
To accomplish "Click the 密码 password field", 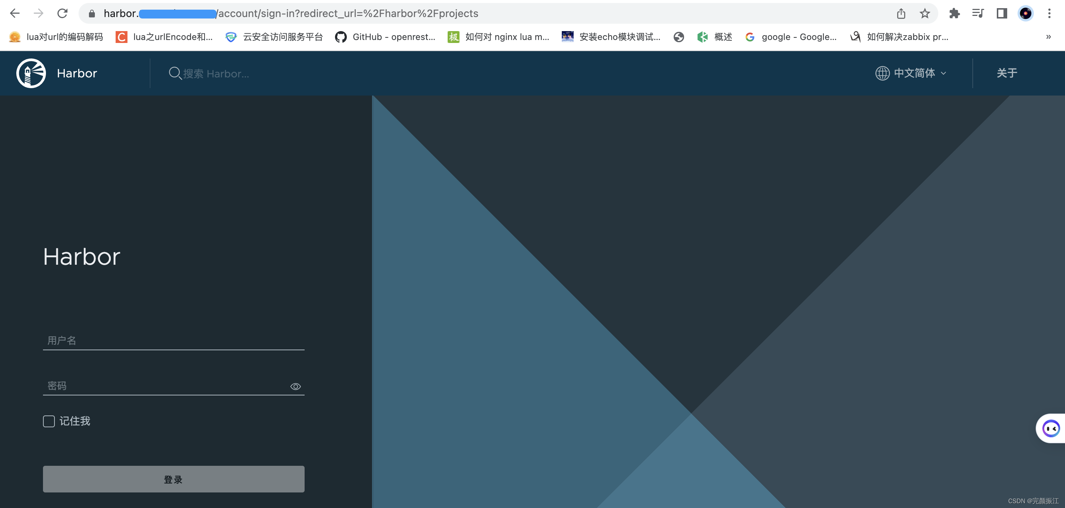I will click(165, 386).
